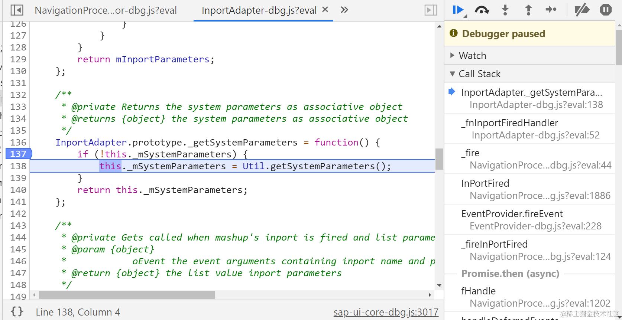Screen dimensions: 622x320
Task: Set breakpoint on line 136
Action: tap(18, 142)
